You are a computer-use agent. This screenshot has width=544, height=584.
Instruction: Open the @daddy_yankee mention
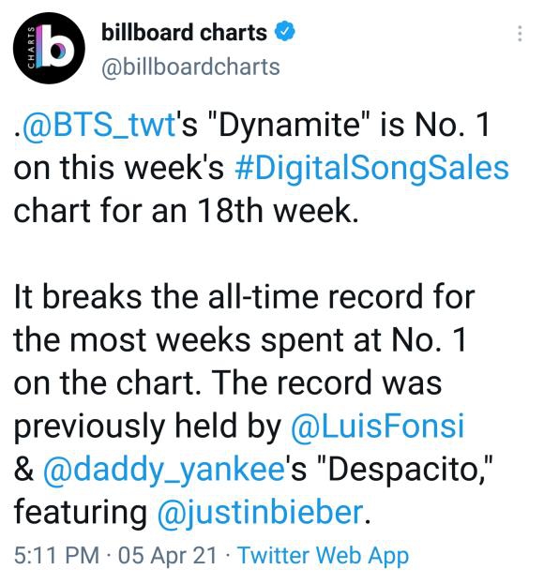tap(164, 470)
